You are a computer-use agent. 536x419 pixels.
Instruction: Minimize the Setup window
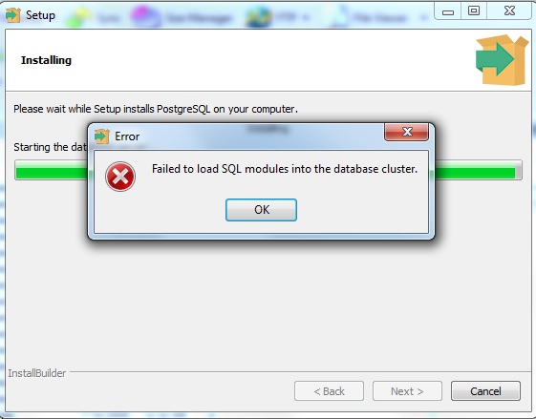pos(448,11)
